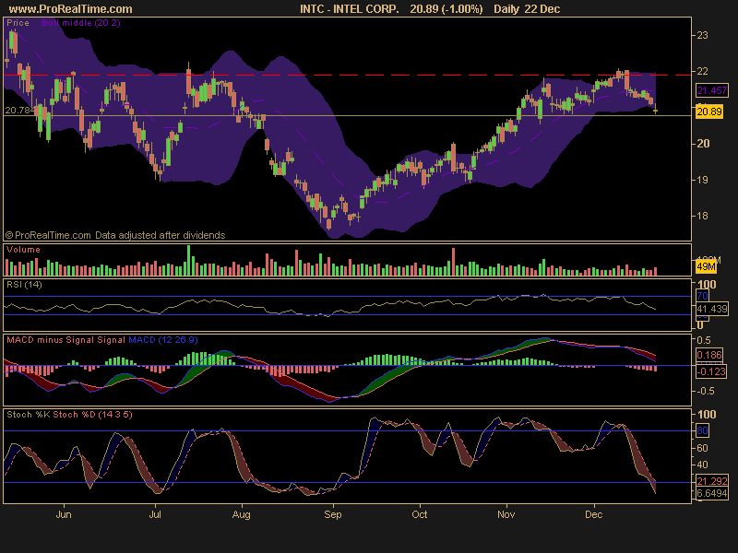This screenshot has height=553, width=738.
Task: Select the Price label in chart panel
Action: (x=18, y=22)
